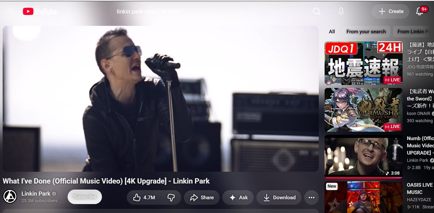Viewport: 434px width, 213px height.
Task: Open the Onimusha live stream thumbnail
Action: click(363, 110)
